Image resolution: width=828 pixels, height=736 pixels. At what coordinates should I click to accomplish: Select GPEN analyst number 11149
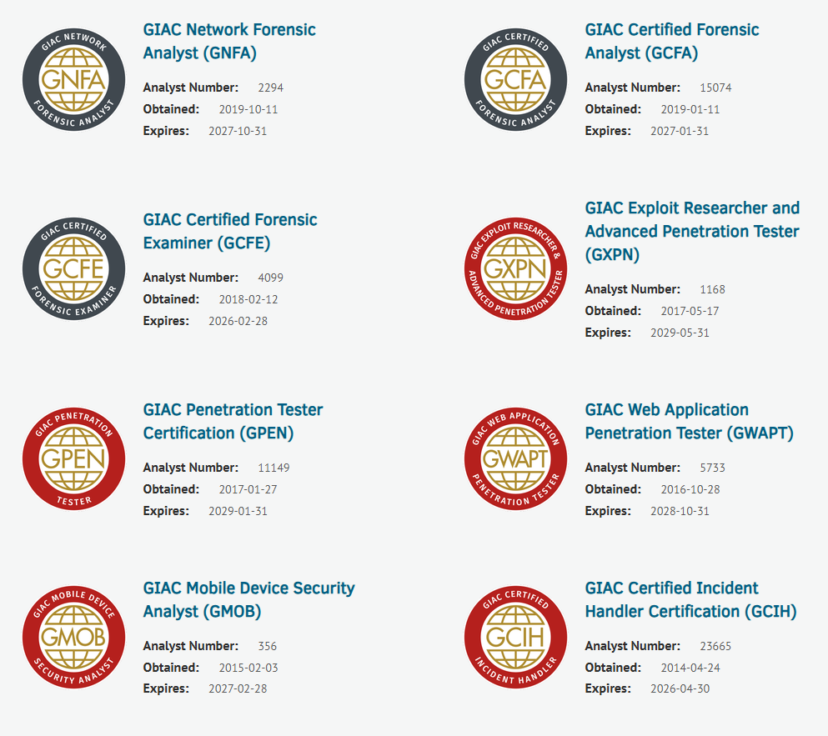(x=273, y=468)
